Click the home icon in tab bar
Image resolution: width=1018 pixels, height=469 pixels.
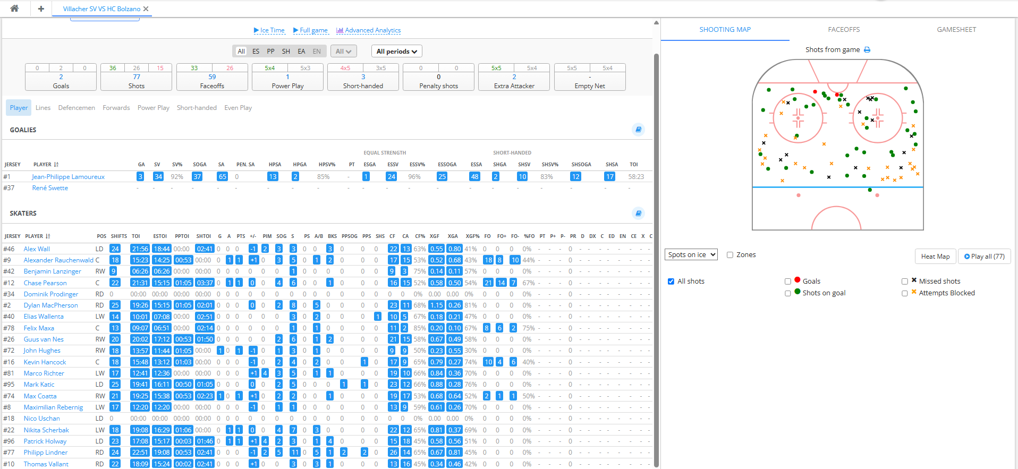point(14,8)
